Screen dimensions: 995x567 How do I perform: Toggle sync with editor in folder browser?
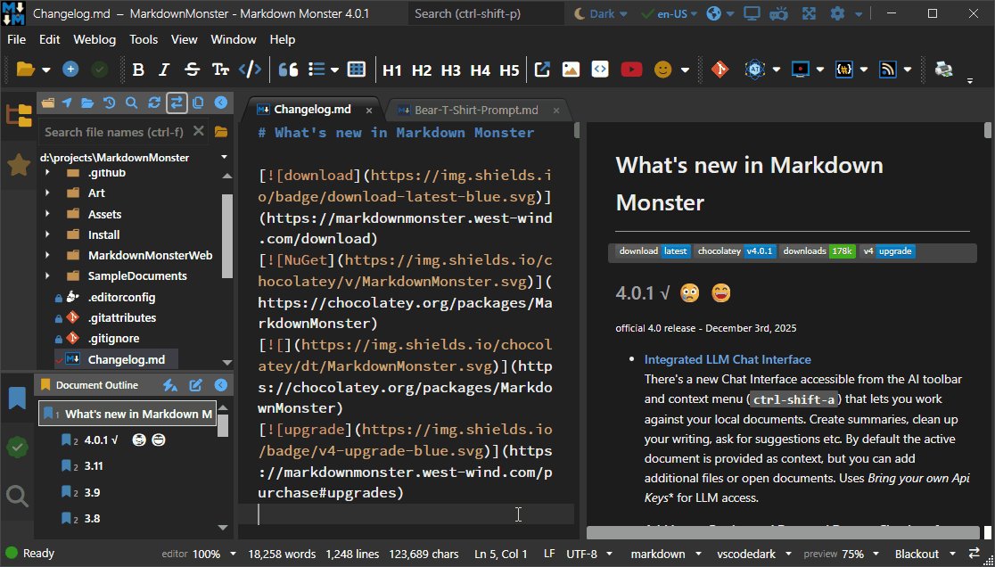coord(177,103)
